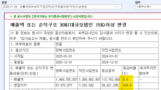Viewport: 161px width, 90px height.
Task: Click the start date 2025-01-01 cell
Action: pos(78,56)
